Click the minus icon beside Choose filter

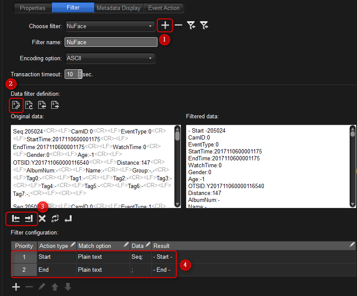click(x=178, y=26)
